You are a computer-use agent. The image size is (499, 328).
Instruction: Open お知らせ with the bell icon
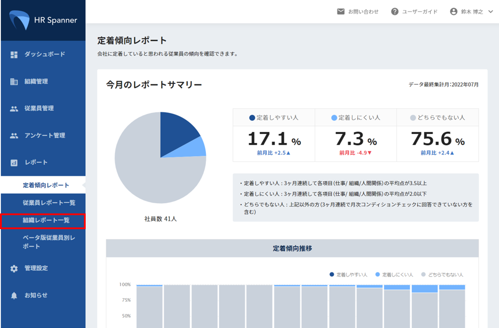(14, 295)
